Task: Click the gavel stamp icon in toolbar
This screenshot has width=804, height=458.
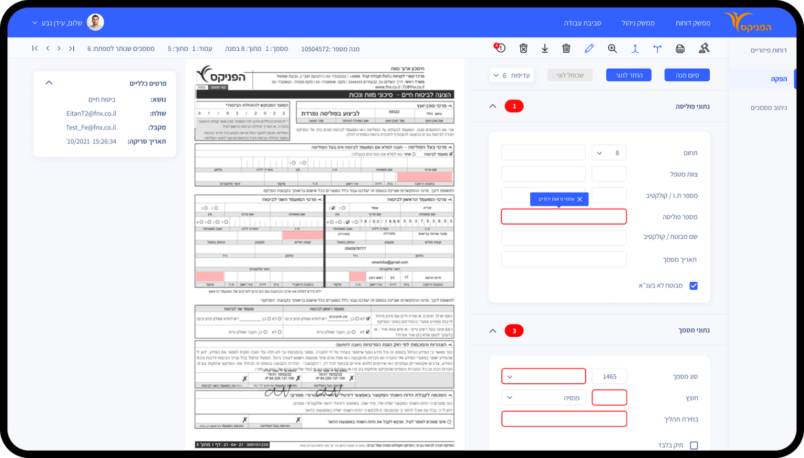Action: click(704, 49)
